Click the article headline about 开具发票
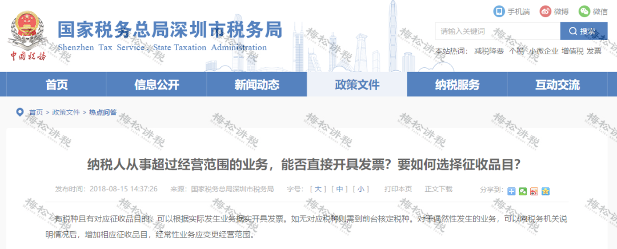This screenshot has width=617, height=249. click(x=304, y=164)
